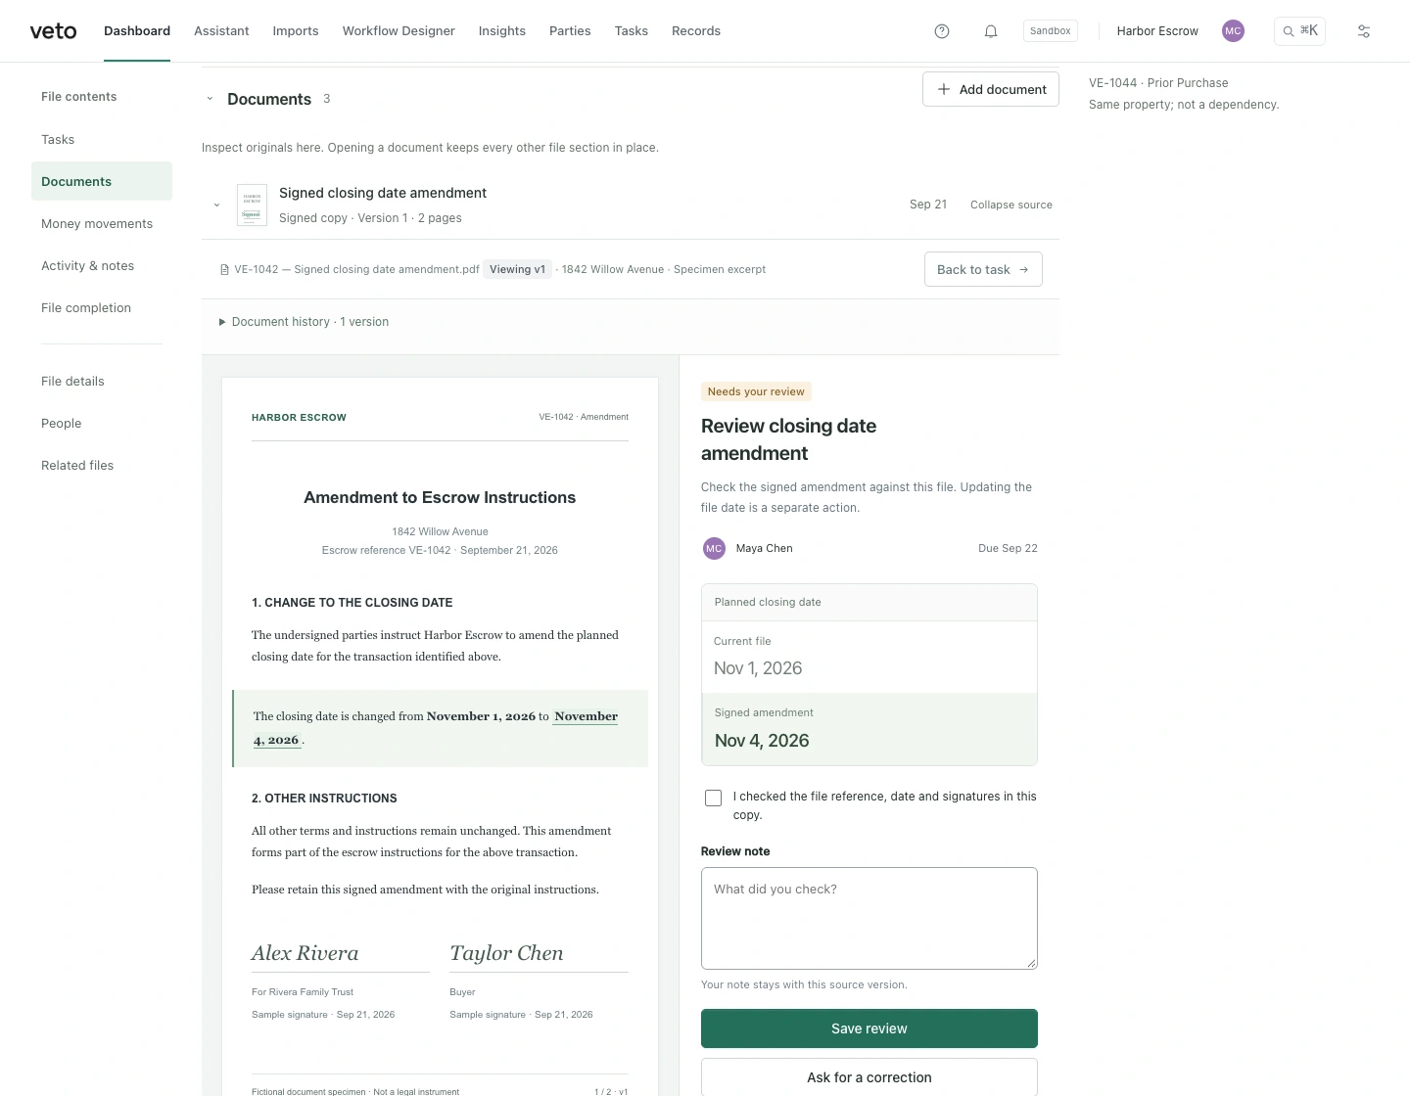Click the file icon beside VE-1042 filename
Image resolution: width=1410 pixels, height=1096 pixels.
pyautogui.click(x=224, y=270)
